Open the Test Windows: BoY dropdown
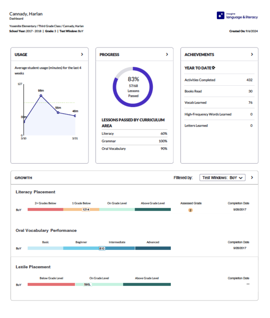This screenshot has height=318, width=270. pos(222,178)
